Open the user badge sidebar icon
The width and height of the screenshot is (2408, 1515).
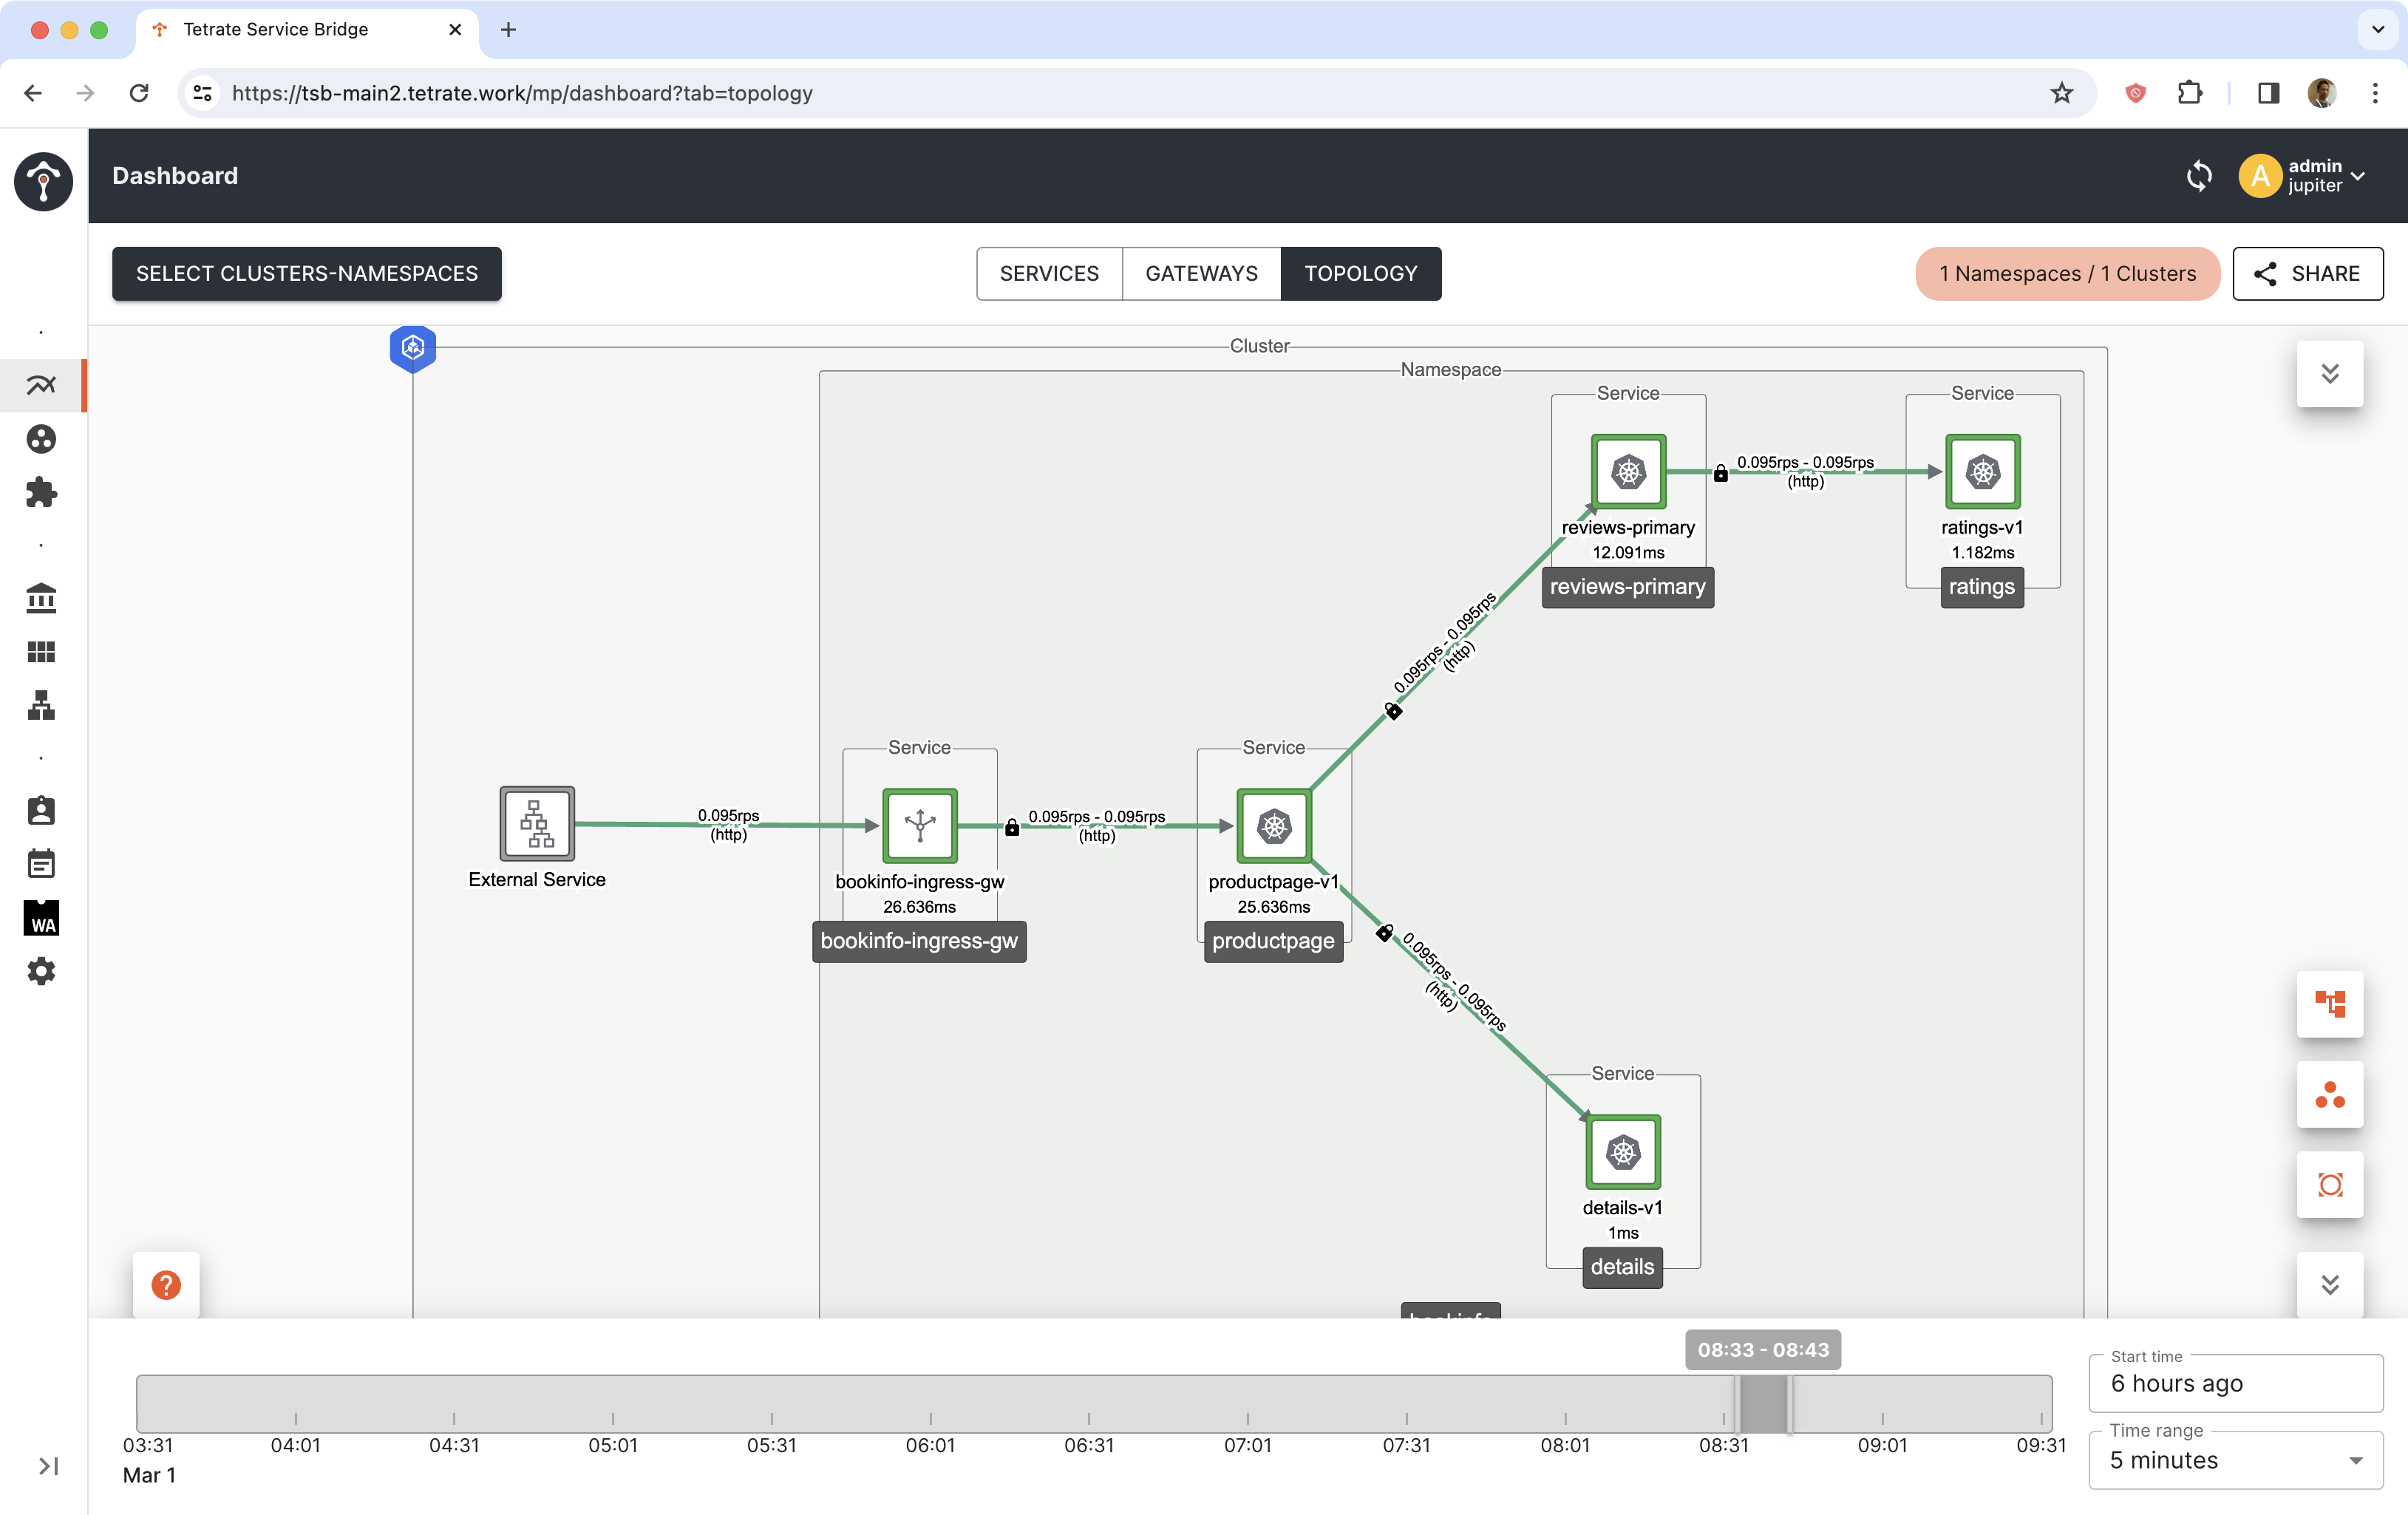pos(41,810)
